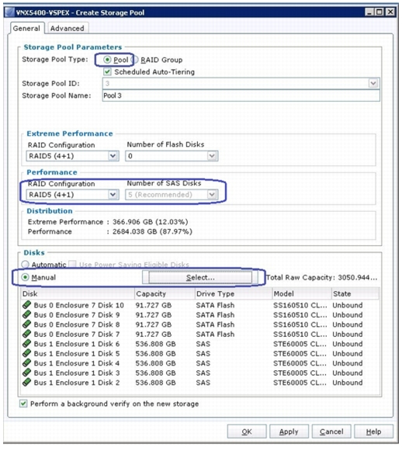Click disk icon for Bus 0 Enclosure 7 Disk 9
The height and width of the screenshot is (458, 402).
26,314
